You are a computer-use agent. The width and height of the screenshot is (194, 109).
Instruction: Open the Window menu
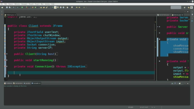point(47,4)
